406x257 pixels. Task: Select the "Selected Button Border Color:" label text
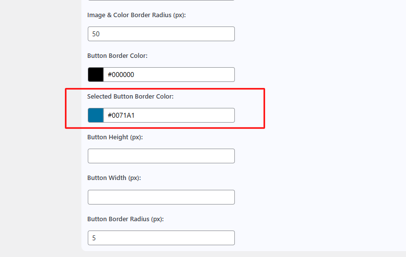coord(130,97)
